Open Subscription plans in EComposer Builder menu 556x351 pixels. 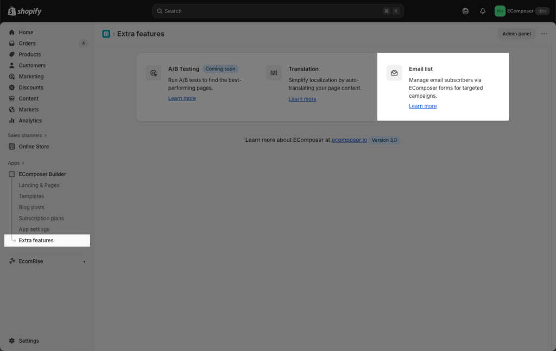[x=41, y=218]
